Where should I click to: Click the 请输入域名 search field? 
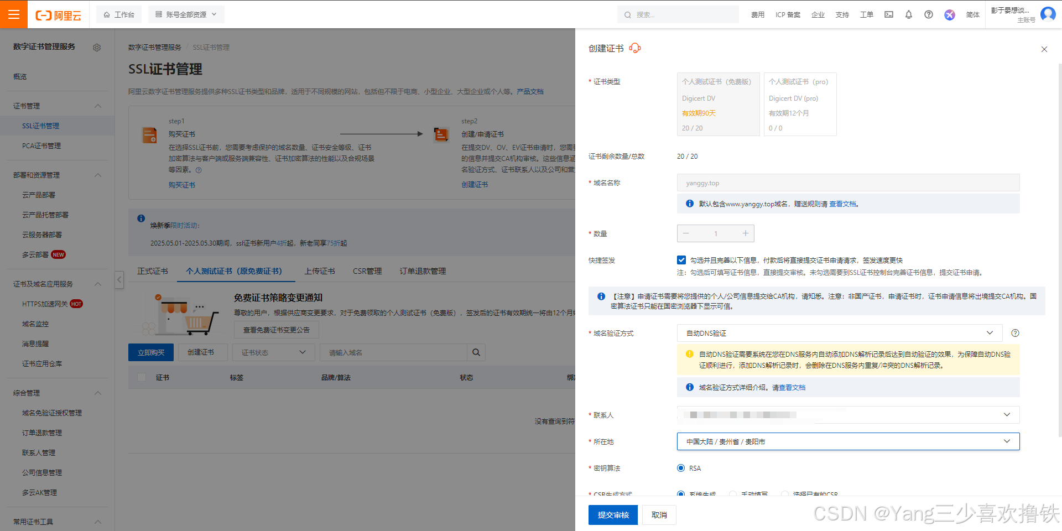[x=393, y=352]
